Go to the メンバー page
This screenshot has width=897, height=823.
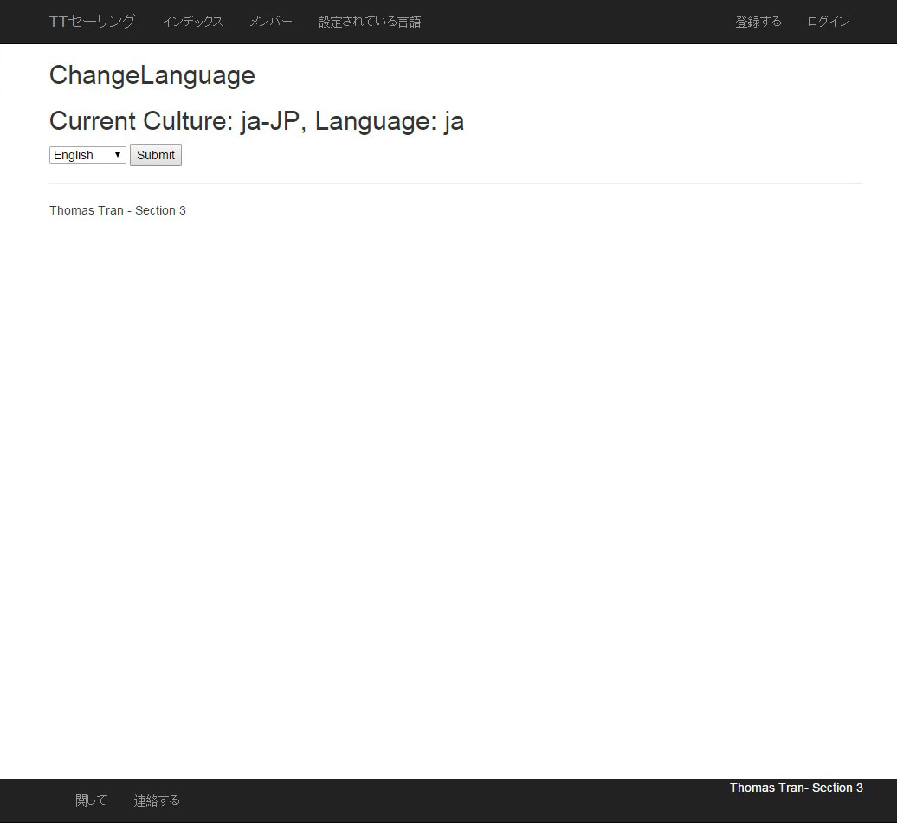click(270, 22)
